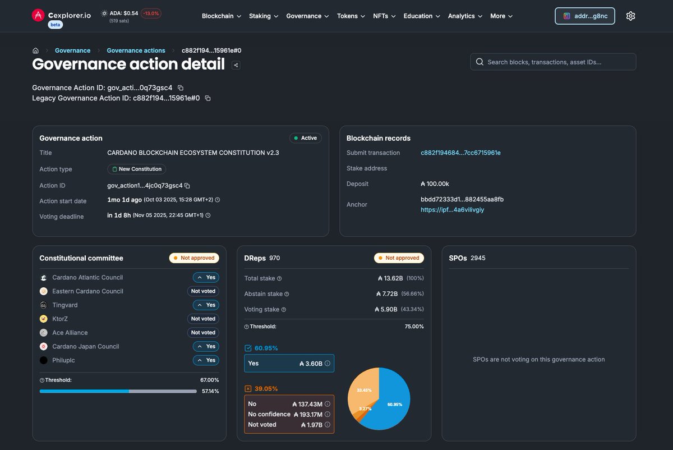Open the Governance dropdown menu
This screenshot has width=673, height=450.
307,16
